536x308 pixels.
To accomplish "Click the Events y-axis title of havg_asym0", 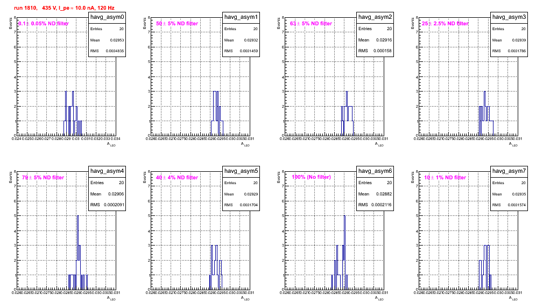I will (x=10, y=23).
